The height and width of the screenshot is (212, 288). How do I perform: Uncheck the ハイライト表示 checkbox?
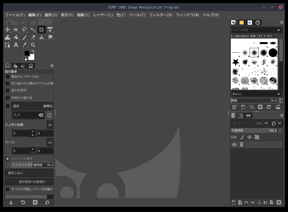coord(8,159)
